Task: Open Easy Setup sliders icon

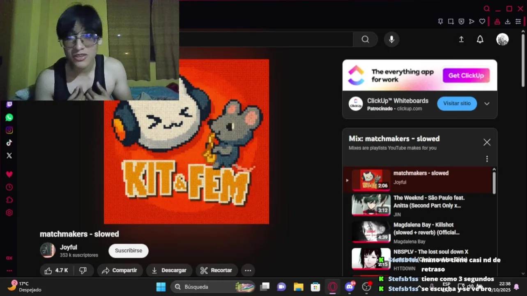Action: click(x=518, y=21)
